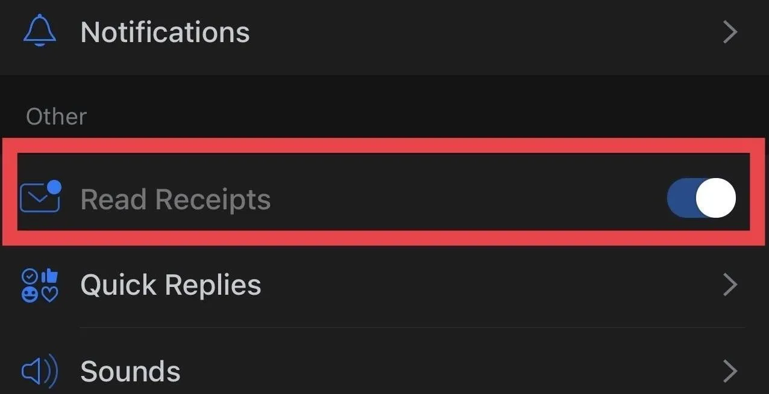Viewport: 769px width, 394px height.
Task: Click the heart symbol in Quick Replies icon
Action: (x=49, y=294)
